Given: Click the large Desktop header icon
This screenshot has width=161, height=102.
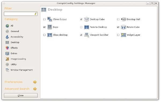Looking at the screenshot, I should pos(44,10).
